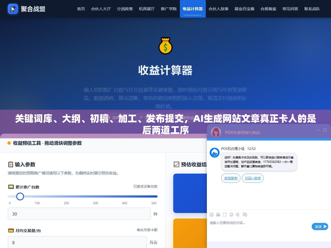Click the WeChat icon in chat toolbar
This screenshot has width=331, height=248.
tap(245, 215)
